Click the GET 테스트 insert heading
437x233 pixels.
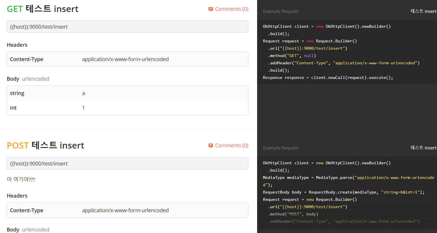pyautogui.click(x=43, y=9)
